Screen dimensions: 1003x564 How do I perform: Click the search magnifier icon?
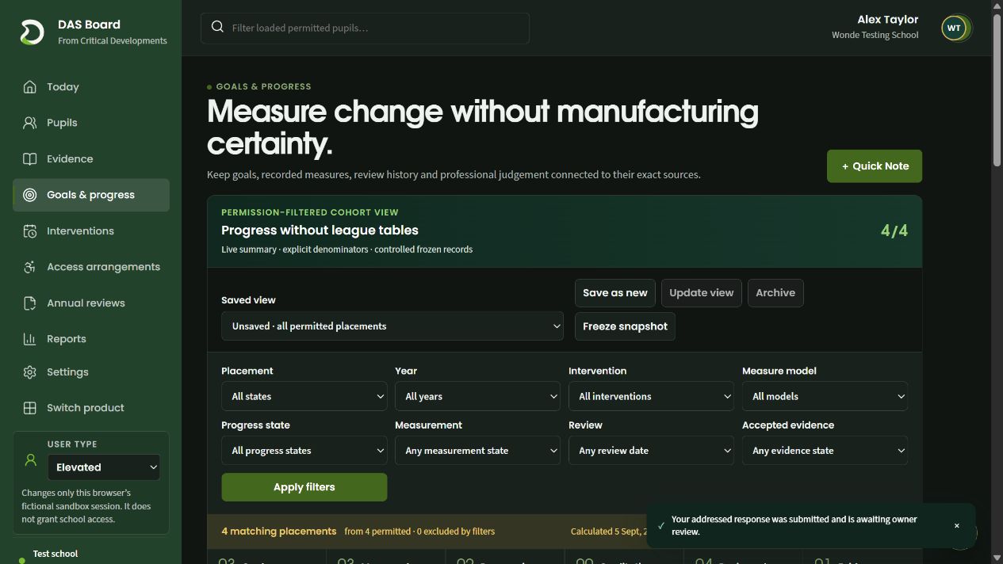[x=217, y=27]
